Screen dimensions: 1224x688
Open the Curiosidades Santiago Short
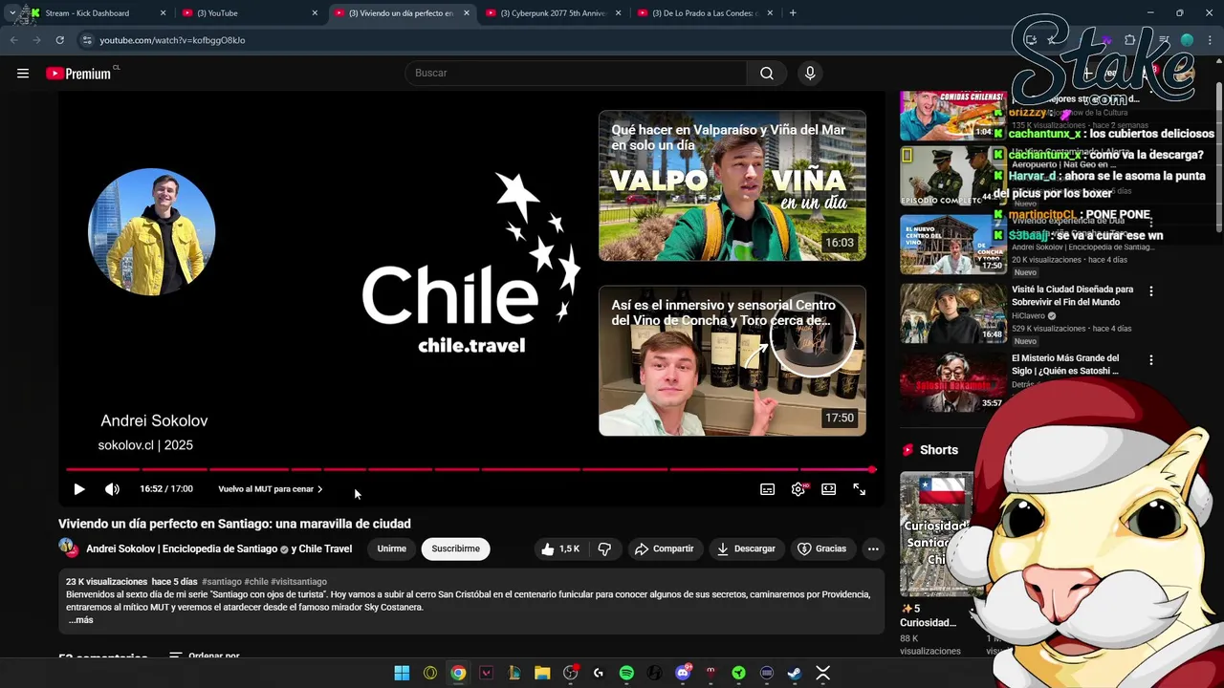tap(938, 534)
